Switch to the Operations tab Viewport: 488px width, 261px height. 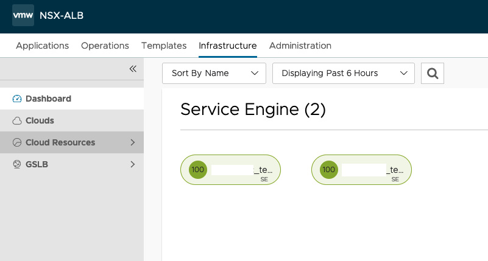coord(105,46)
